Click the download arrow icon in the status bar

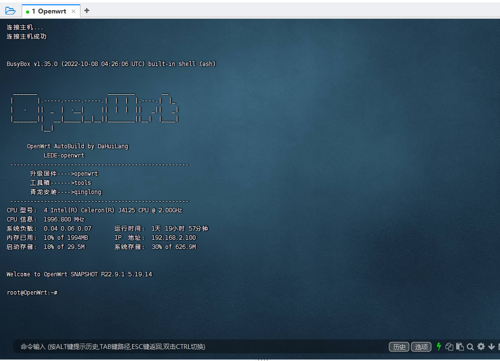[491, 347]
